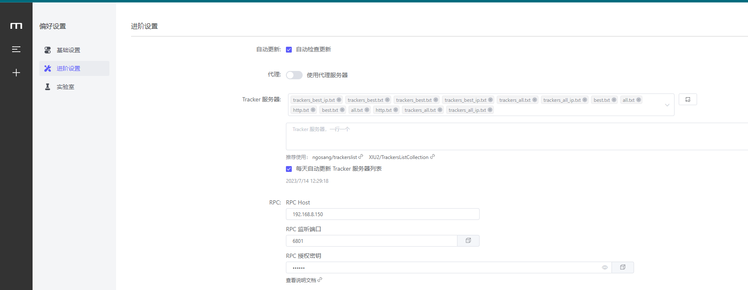Click into the RPC Host input field
Viewport: 748px width, 290px height.
382,214
